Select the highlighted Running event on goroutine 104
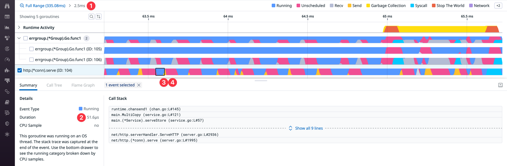Screen dimensions: 507x166 coord(160,72)
